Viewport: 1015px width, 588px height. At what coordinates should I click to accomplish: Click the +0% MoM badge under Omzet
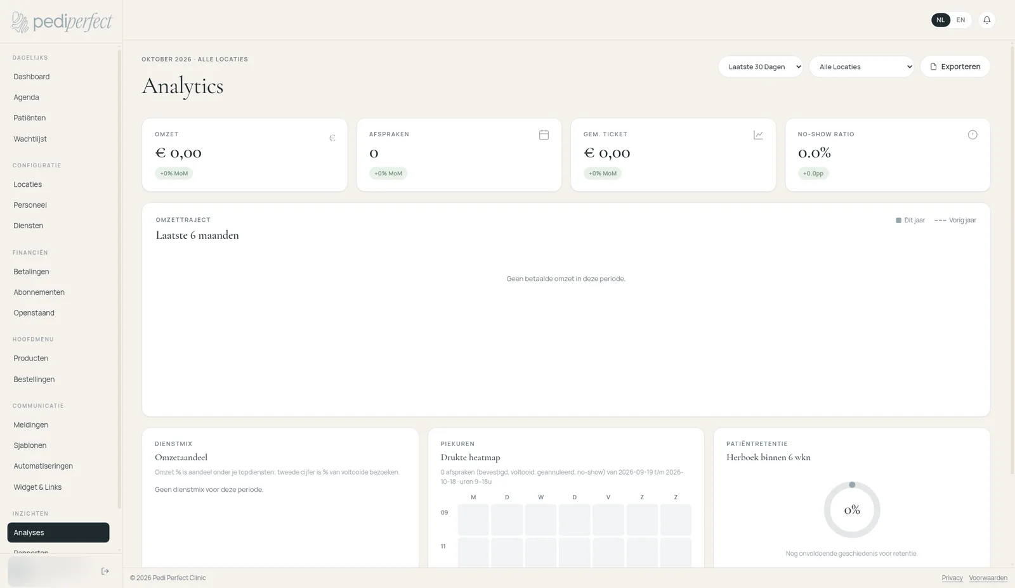174,173
